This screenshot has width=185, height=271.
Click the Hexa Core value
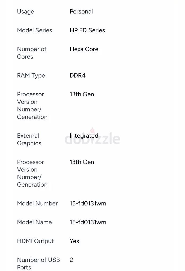click(84, 49)
